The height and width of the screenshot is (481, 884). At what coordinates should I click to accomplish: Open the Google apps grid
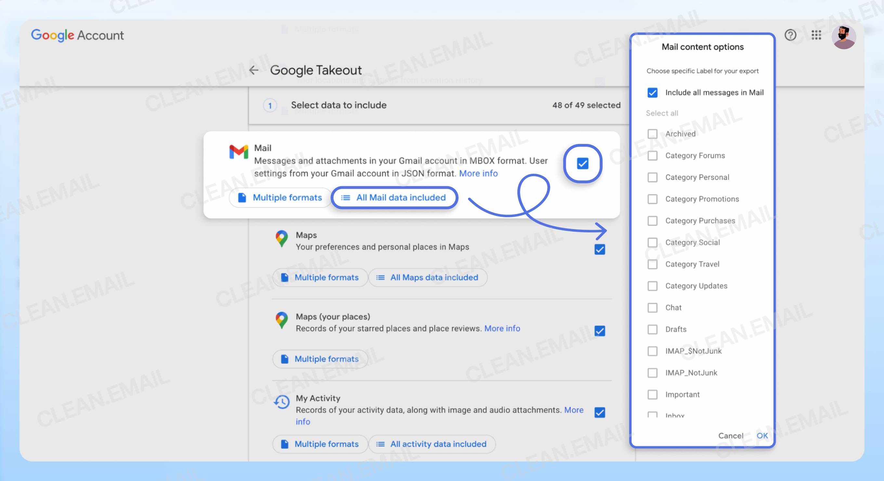pos(816,35)
